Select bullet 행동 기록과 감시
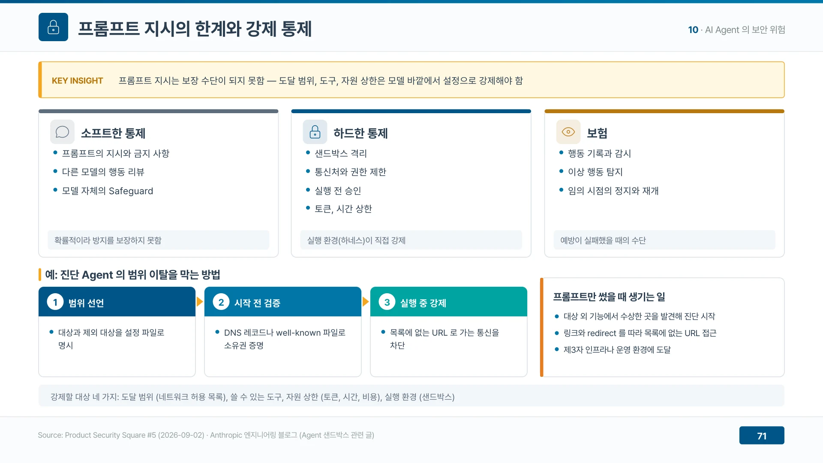The width and height of the screenshot is (823, 463). [x=599, y=153]
